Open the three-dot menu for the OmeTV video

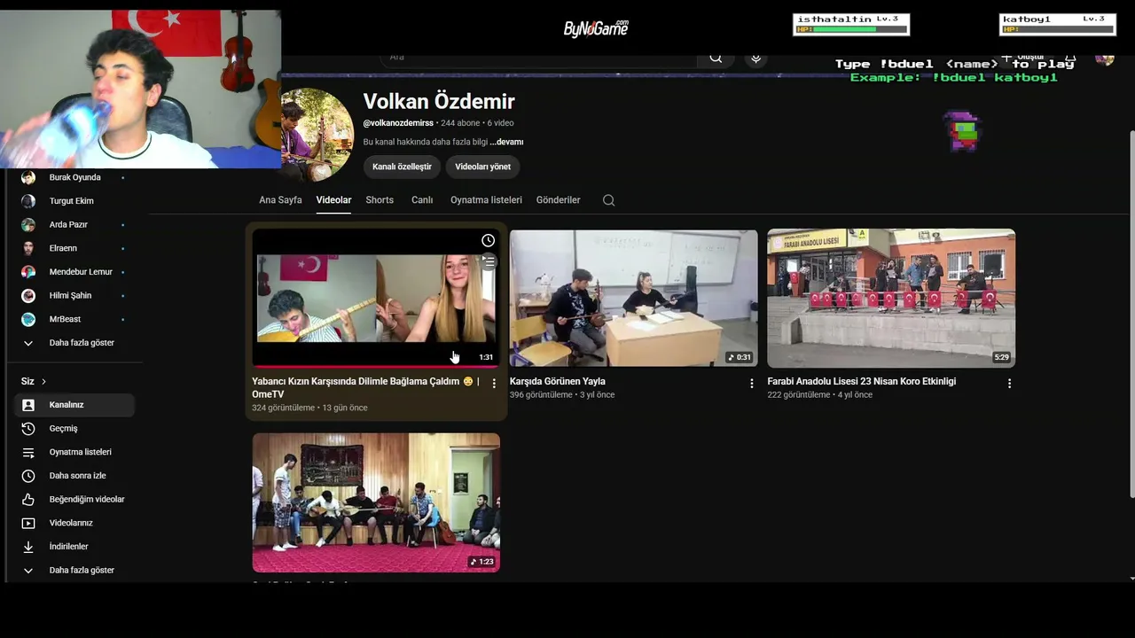tap(494, 384)
